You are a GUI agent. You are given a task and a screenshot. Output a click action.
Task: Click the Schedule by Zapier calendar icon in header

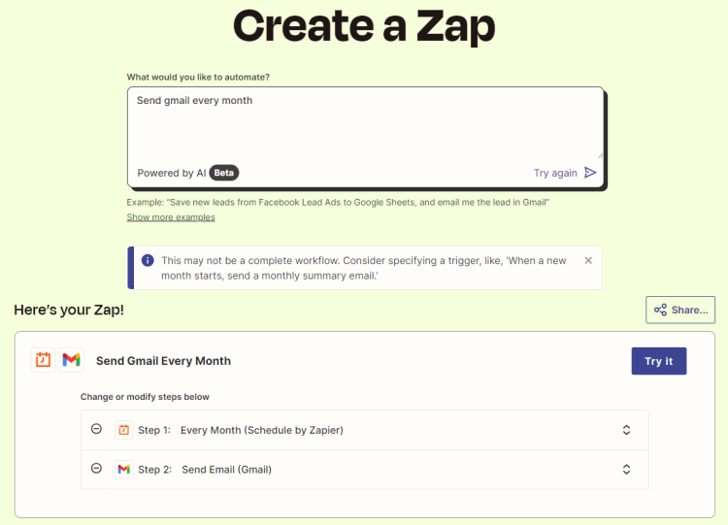pyautogui.click(x=43, y=360)
